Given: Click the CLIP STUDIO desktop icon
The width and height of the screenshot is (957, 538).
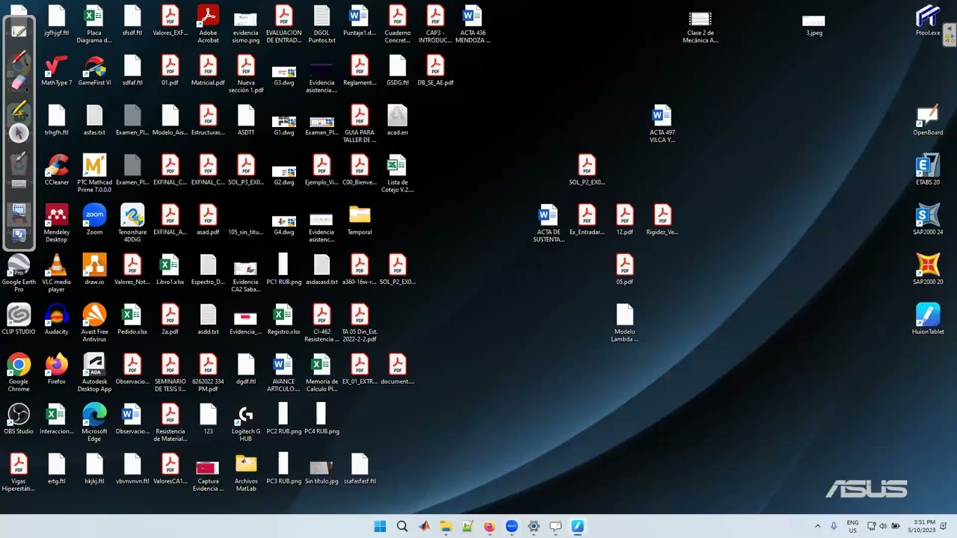Looking at the screenshot, I should click(x=19, y=319).
